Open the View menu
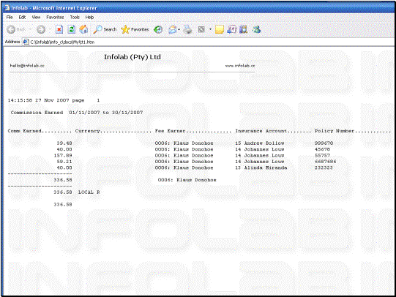The height and width of the screenshot is (297, 396). pos(36,17)
